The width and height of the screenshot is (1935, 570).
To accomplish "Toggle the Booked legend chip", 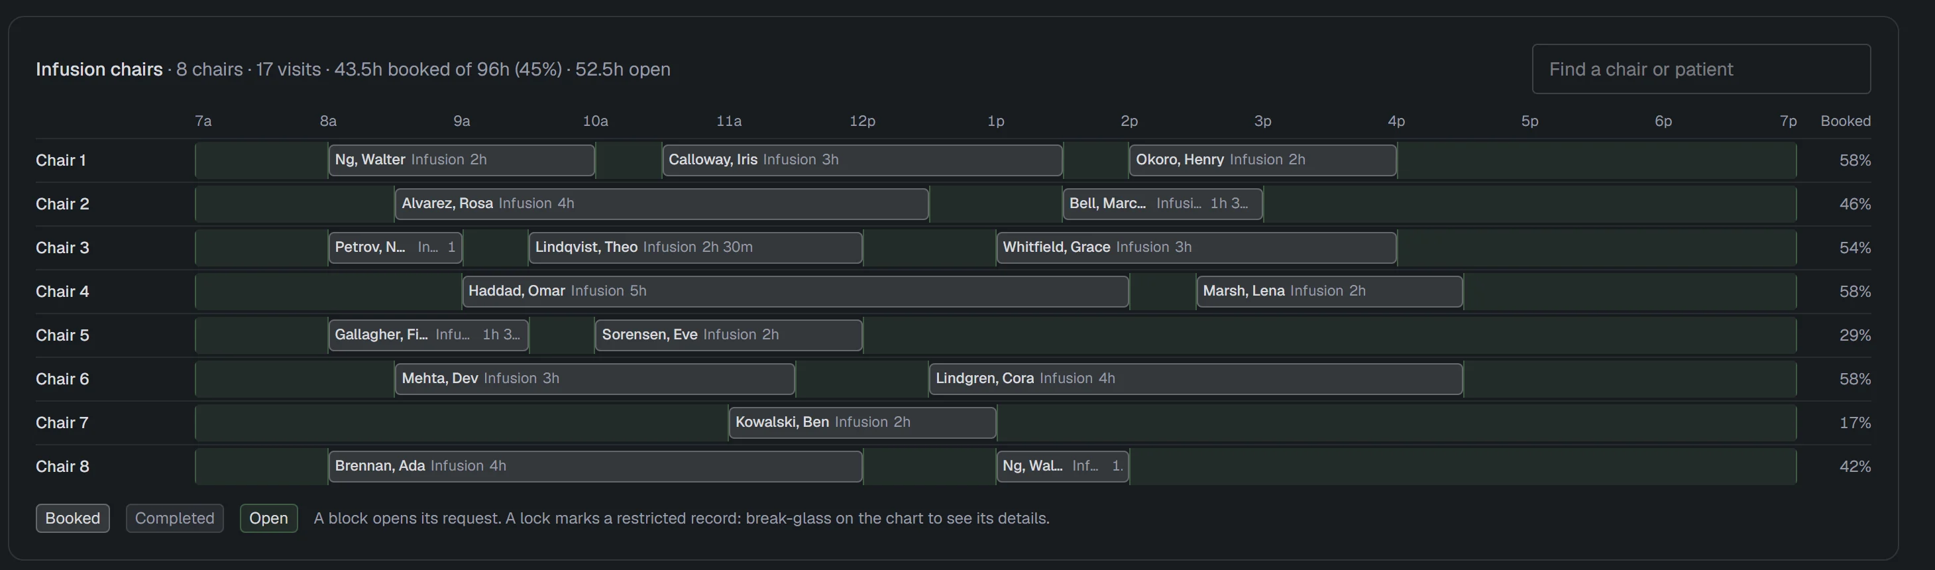I will click(x=73, y=518).
